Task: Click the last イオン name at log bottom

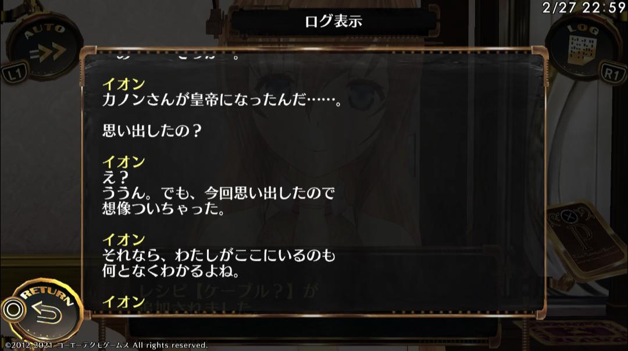Action: click(124, 302)
